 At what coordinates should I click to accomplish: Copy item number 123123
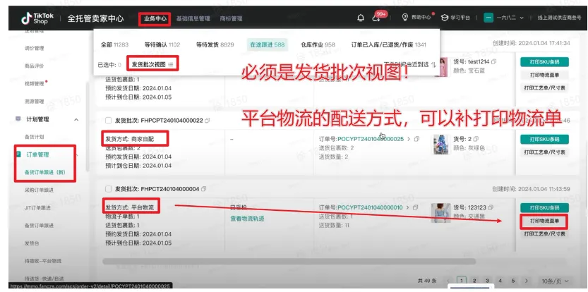(491, 207)
